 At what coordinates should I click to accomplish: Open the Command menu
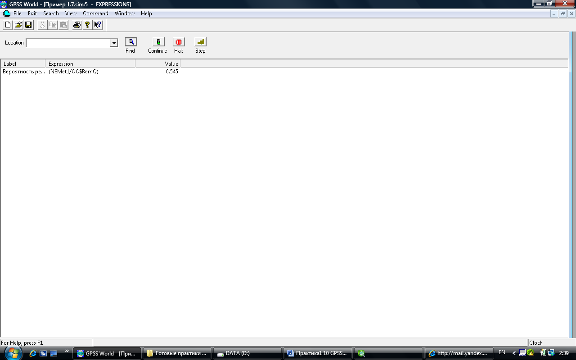(x=95, y=13)
